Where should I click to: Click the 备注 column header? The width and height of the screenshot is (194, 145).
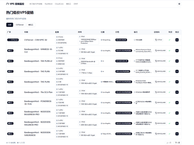coord(136,32)
